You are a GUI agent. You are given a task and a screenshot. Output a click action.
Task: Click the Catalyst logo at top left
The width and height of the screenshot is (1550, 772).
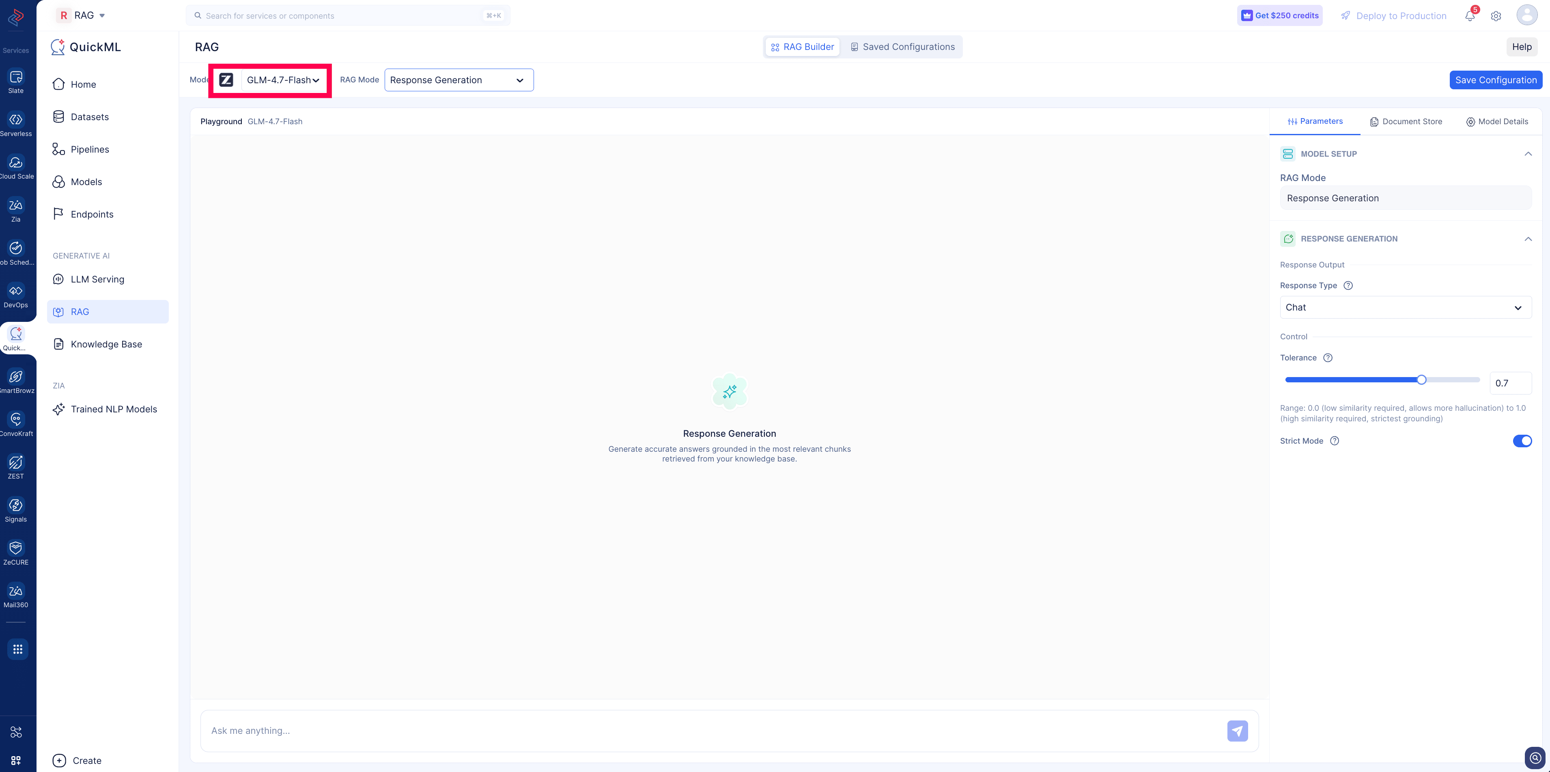point(16,17)
